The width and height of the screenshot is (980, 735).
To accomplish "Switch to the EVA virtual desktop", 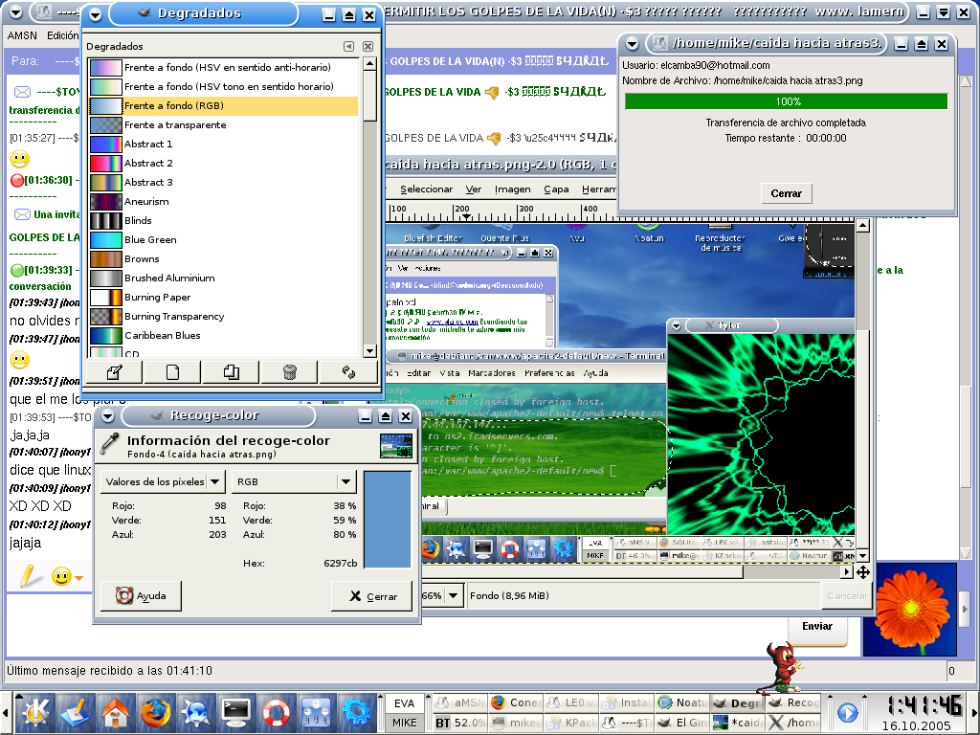I will coord(405,702).
